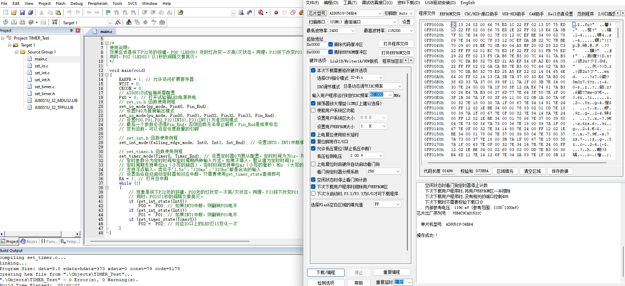Click the Manage Run-Time Environment diamond icon

(145, 22)
